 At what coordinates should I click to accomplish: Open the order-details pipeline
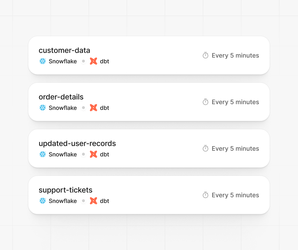(61, 97)
